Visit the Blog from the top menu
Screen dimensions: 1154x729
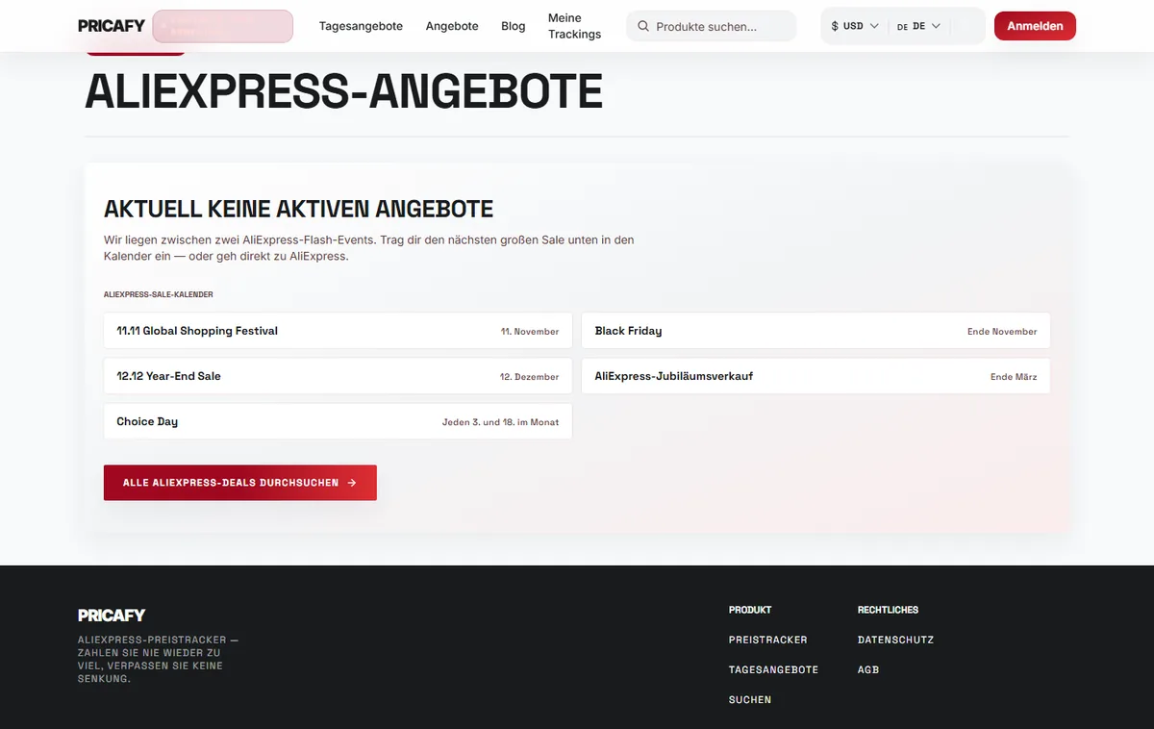point(514,26)
